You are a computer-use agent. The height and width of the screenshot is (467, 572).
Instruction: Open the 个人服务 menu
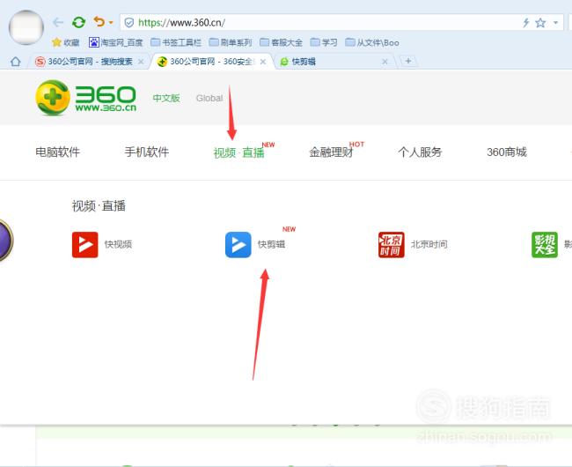[420, 152]
